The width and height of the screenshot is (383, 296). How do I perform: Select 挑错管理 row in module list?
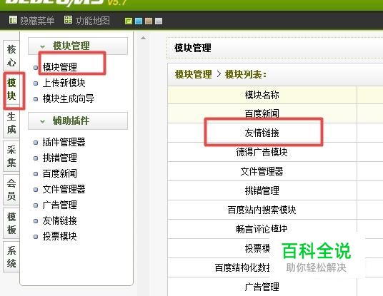(262, 190)
